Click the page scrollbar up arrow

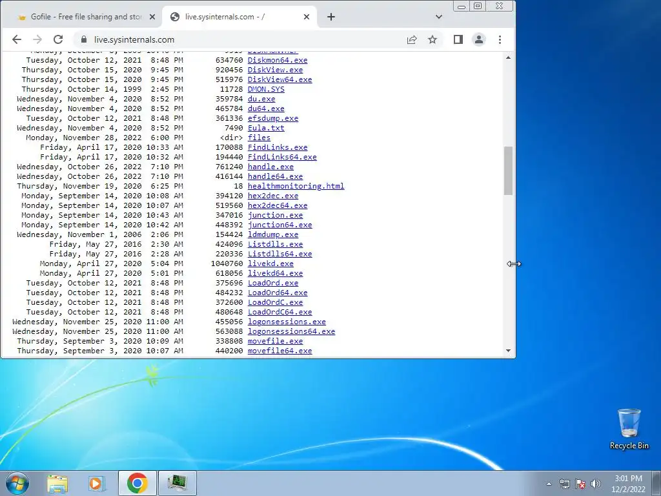pyautogui.click(x=509, y=57)
